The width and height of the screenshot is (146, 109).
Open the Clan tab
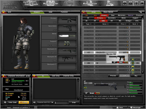110,3
